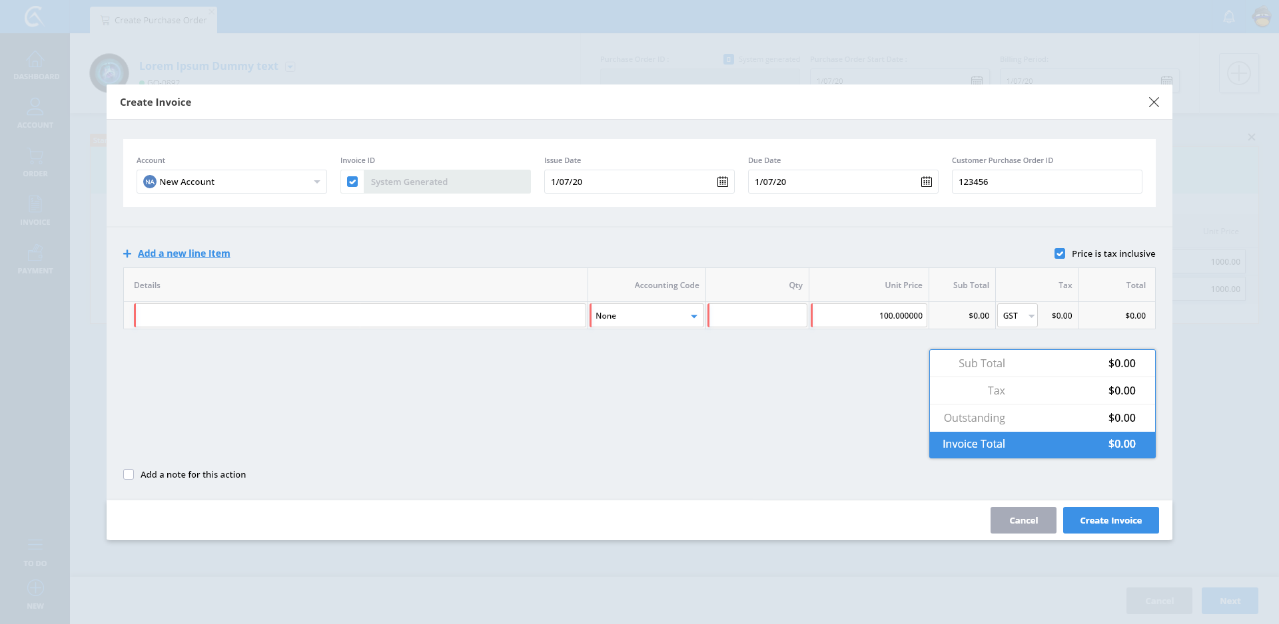1279x624 pixels.
Task: Open Order in the sidebar
Action: click(35, 162)
